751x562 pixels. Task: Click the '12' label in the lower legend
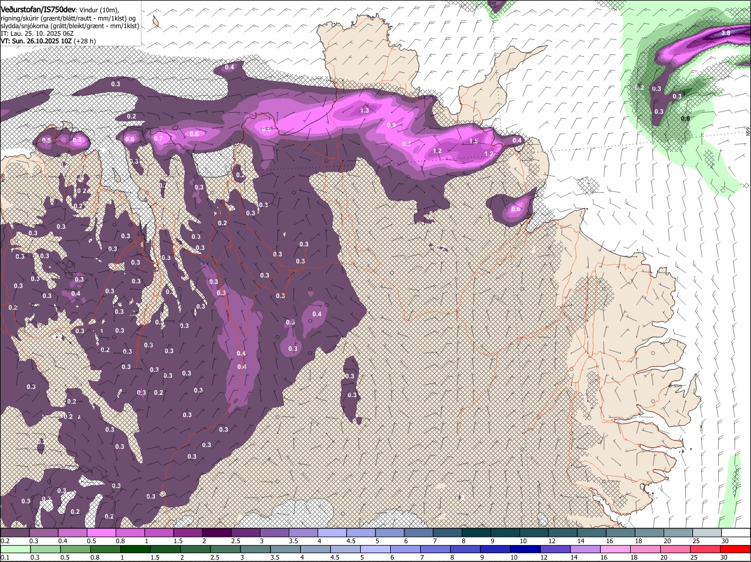click(543, 557)
